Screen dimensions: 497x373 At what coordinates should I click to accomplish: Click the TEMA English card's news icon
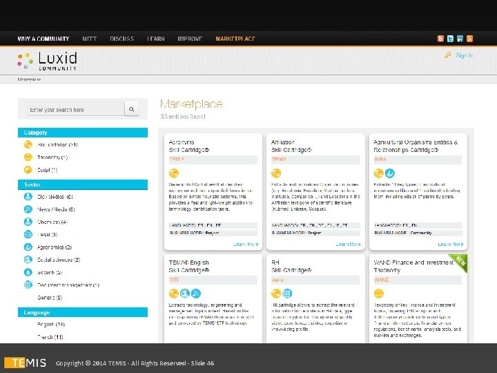click(196, 294)
